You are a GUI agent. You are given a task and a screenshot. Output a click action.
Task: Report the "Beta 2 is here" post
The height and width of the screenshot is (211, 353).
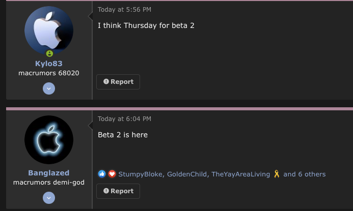pyautogui.click(x=118, y=191)
